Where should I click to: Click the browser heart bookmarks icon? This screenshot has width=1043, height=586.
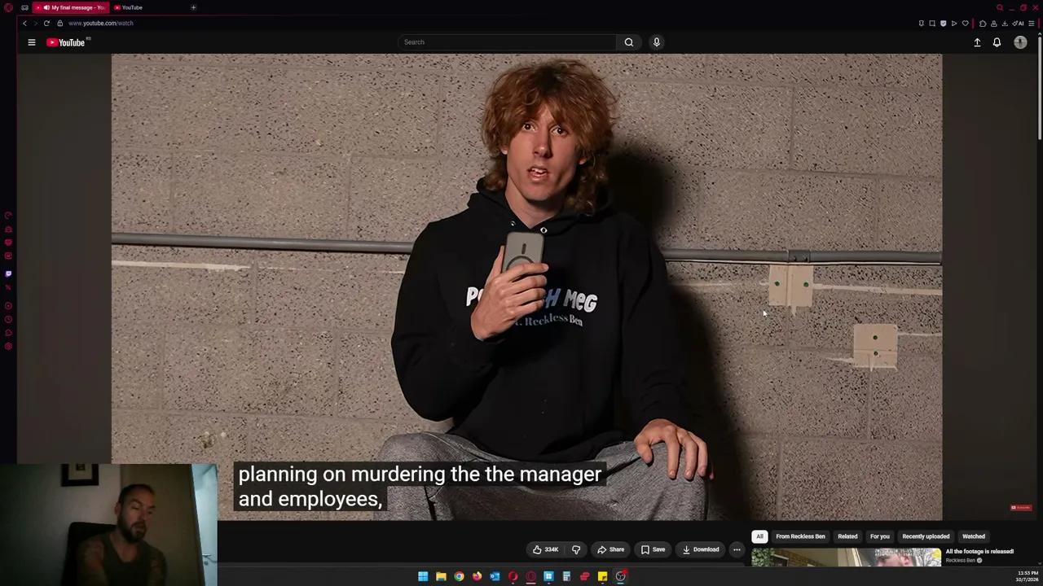(966, 24)
